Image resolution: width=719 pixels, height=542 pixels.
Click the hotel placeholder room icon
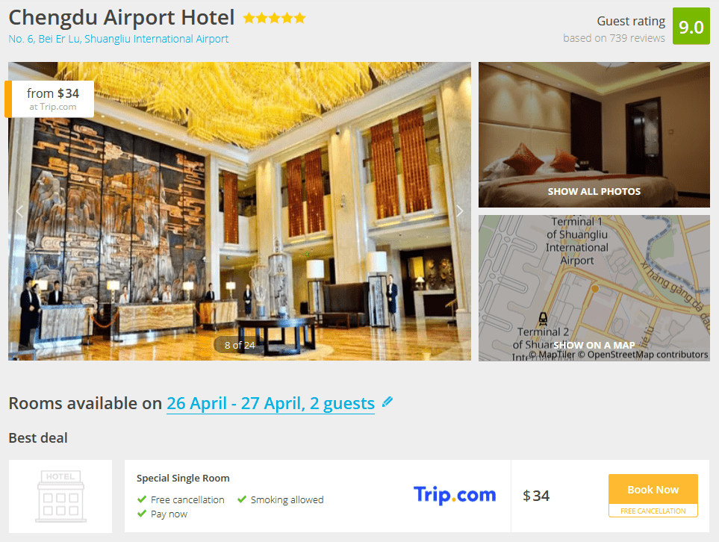point(60,496)
